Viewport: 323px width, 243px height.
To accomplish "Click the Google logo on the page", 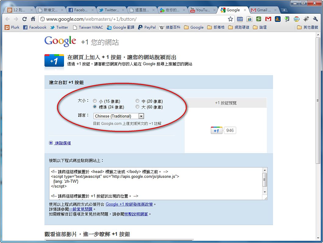I will [60, 41].
